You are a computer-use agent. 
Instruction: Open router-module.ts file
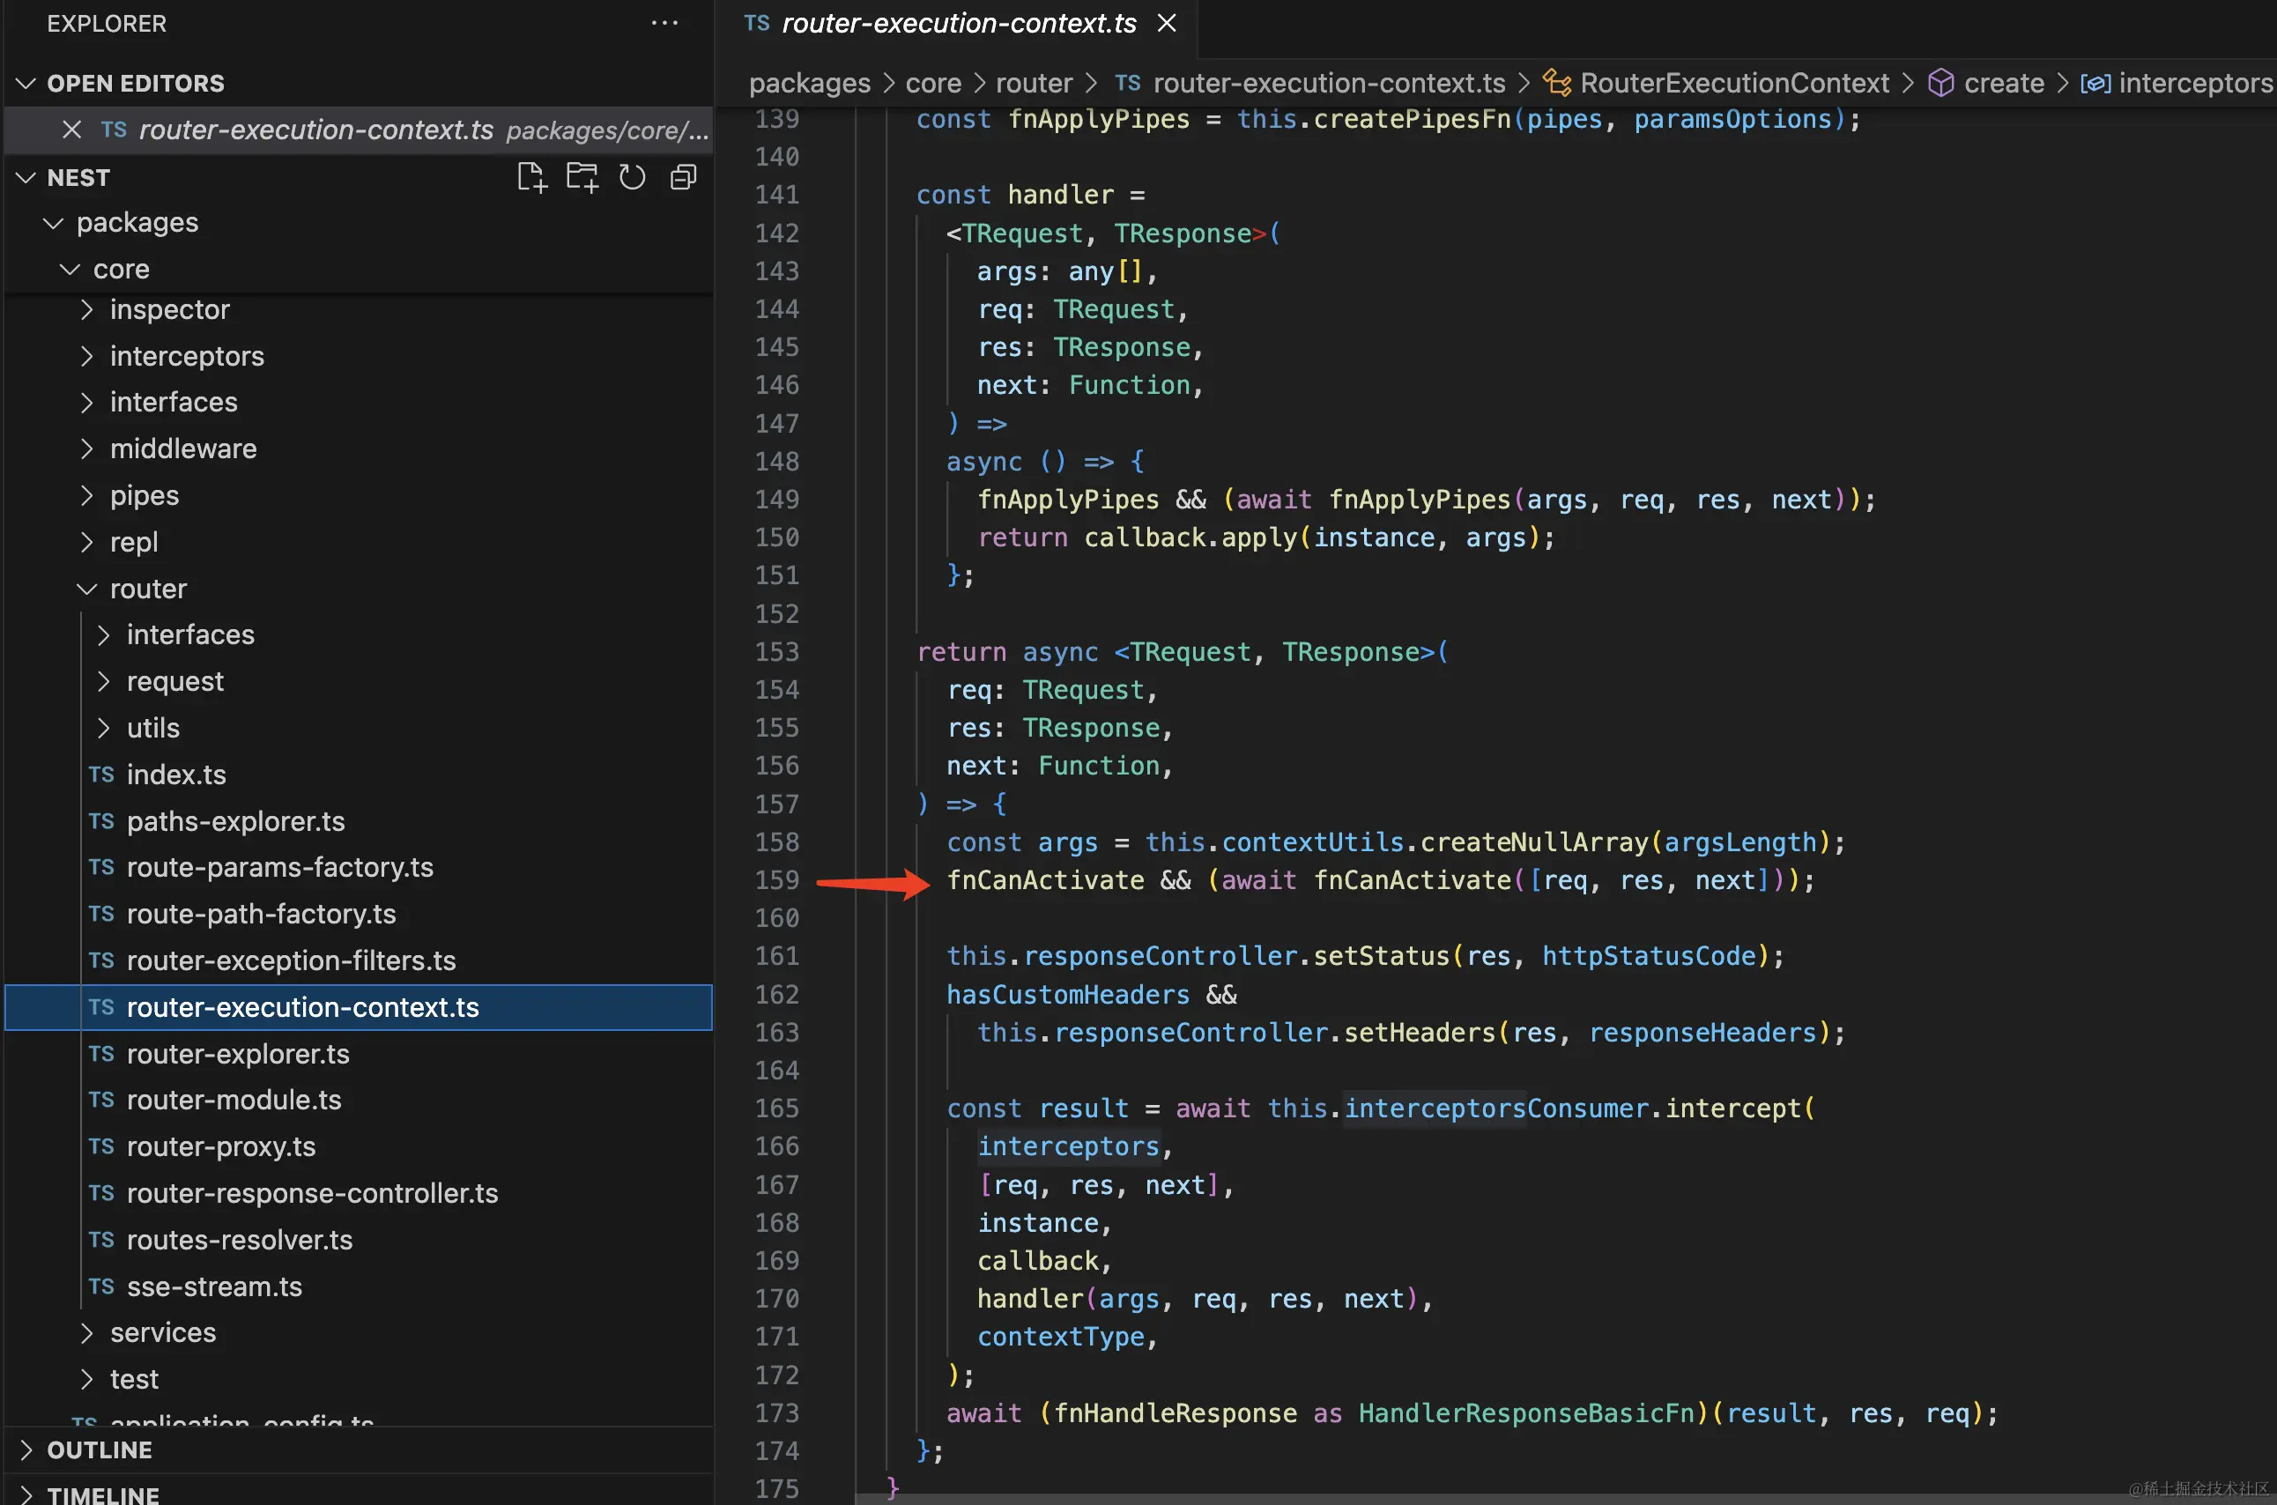tap(234, 1100)
